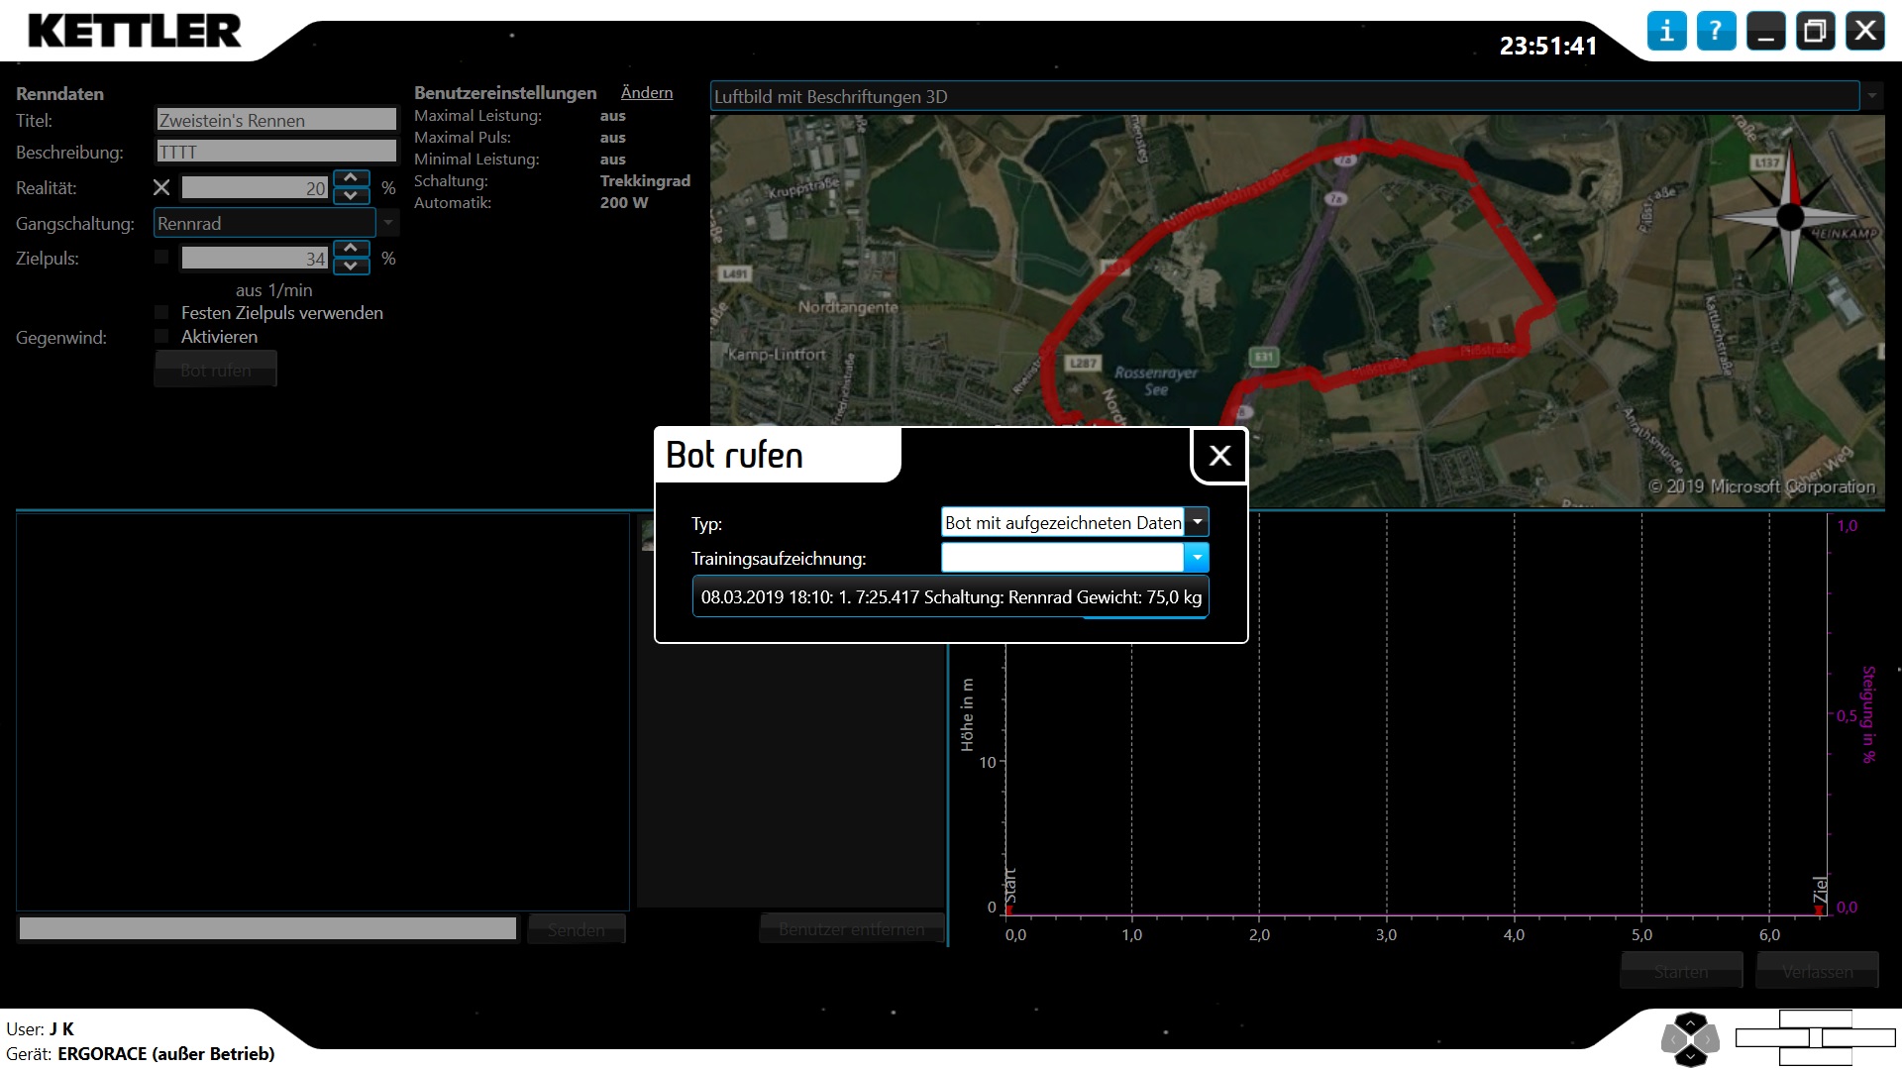Increase Realität percentage with up arrow
The width and height of the screenshot is (1902, 1070).
(351, 178)
